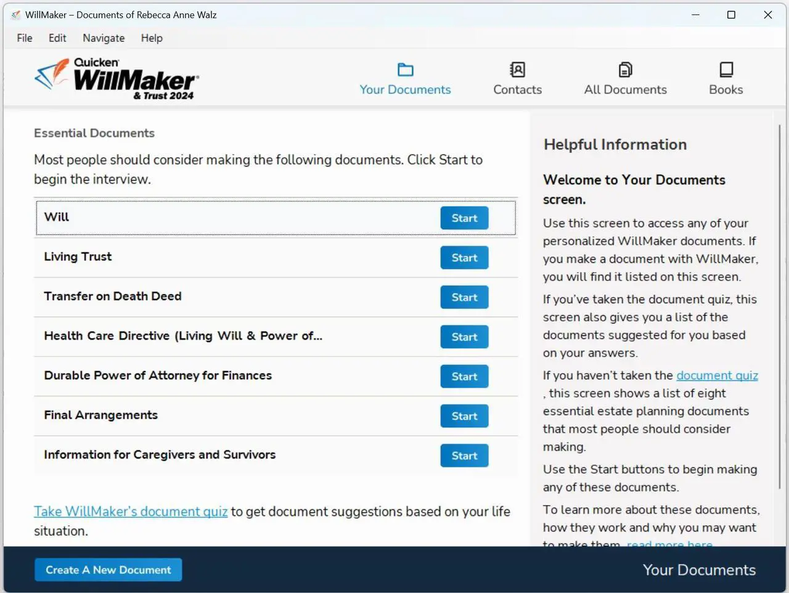Open the Books icon in navigation
789x593 pixels.
click(x=726, y=70)
